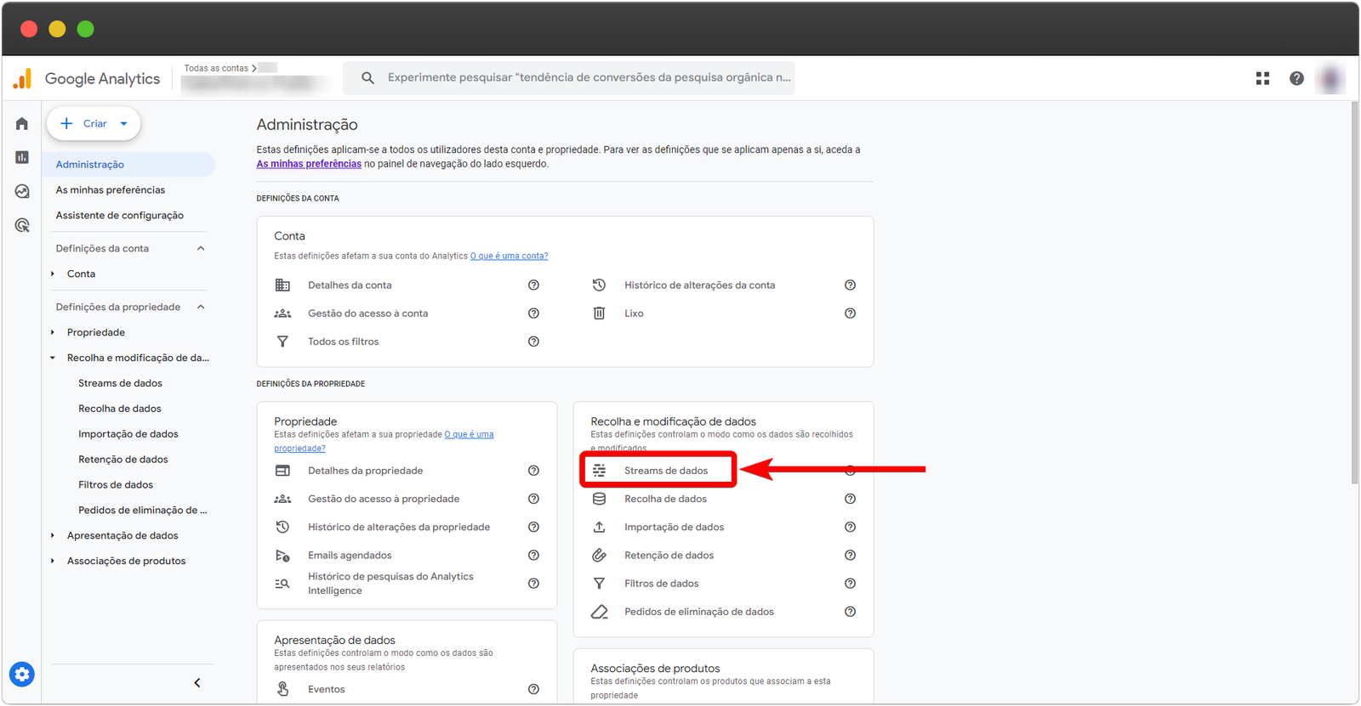Screen dimensions: 1361x706
Task: Open the Home icon in left rail
Action: point(22,124)
